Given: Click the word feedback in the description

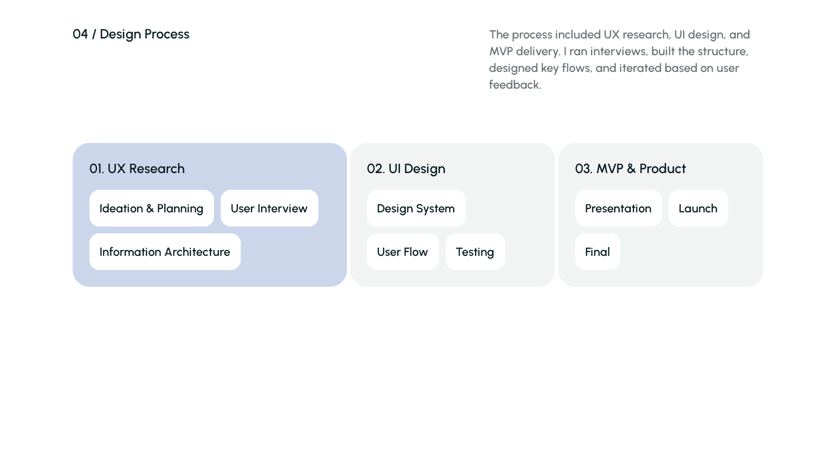Looking at the screenshot, I should click(514, 85).
